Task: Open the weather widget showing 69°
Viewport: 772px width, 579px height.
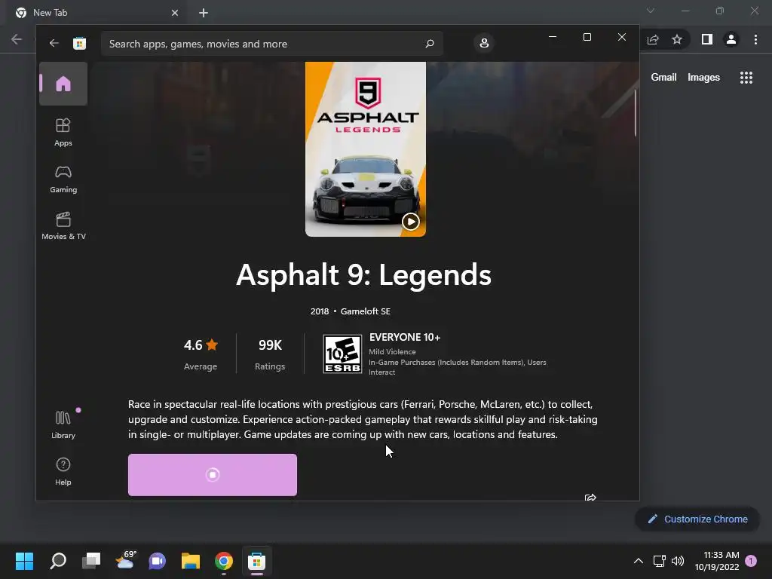Action: pos(125,560)
